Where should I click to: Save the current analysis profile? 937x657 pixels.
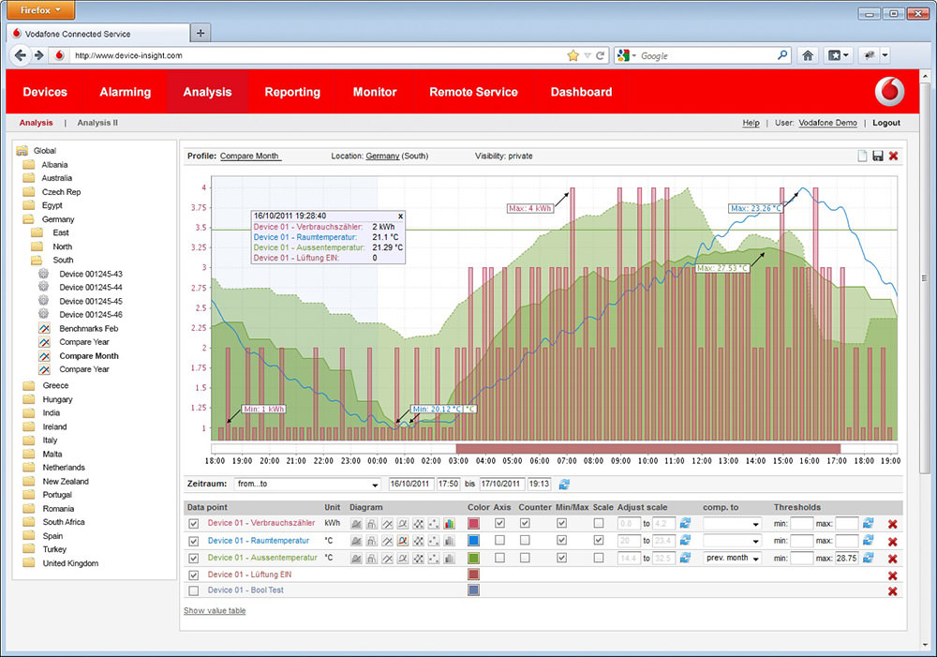[878, 156]
